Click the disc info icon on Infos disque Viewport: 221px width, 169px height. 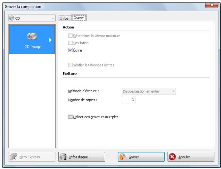pos(63,157)
